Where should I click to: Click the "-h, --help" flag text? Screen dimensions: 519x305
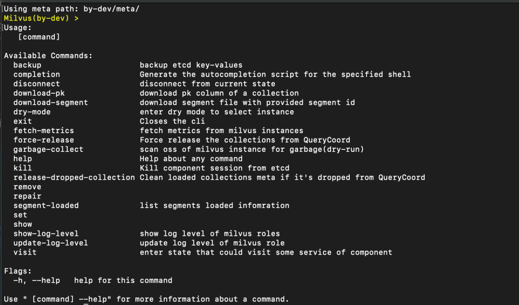click(37, 281)
